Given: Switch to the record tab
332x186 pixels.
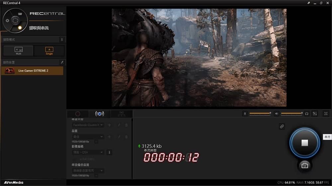Looking at the screenshot, I should click(x=78, y=114).
